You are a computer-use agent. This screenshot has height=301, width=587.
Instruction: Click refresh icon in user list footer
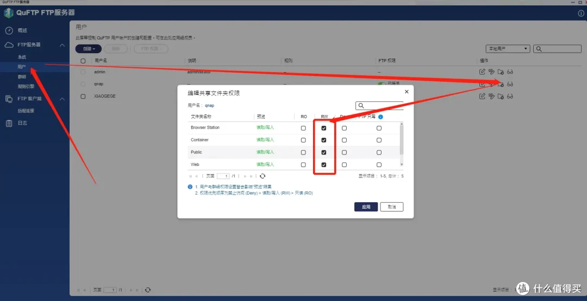point(148,290)
